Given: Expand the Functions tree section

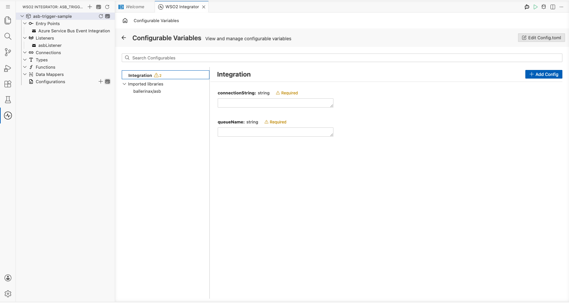Looking at the screenshot, I should (25, 67).
